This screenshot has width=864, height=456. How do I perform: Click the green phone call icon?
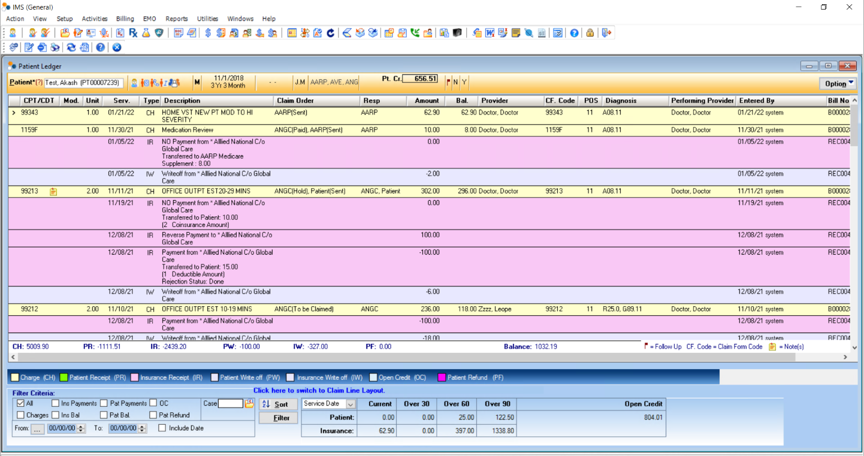click(415, 33)
